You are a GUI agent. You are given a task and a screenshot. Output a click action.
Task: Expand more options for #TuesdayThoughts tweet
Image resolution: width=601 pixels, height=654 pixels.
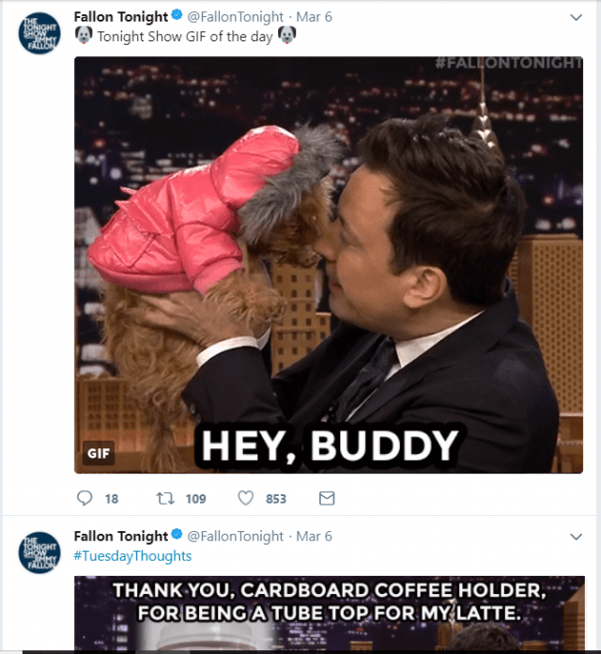(576, 537)
